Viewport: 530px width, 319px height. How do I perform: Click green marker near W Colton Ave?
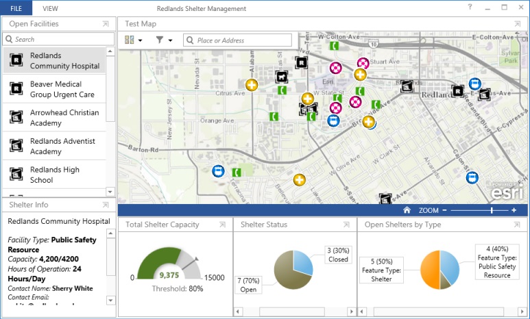[334, 46]
